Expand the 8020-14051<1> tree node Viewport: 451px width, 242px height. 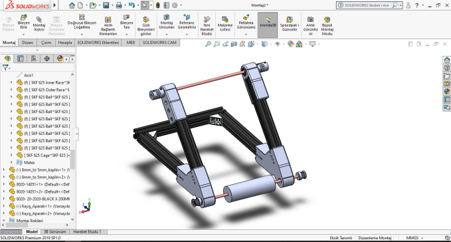(x=4, y=184)
